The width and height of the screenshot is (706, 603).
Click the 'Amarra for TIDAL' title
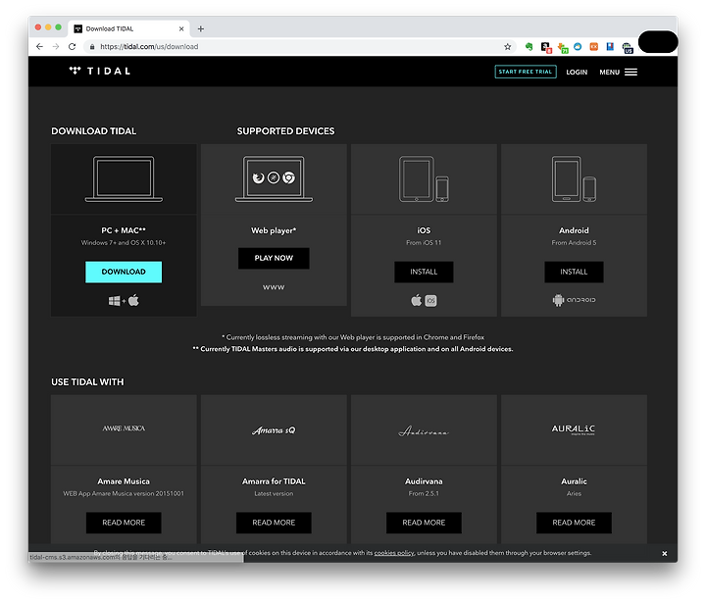click(274, 481)
